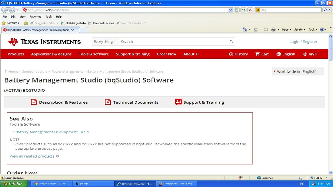This screenshot has width=333, height=187.
Task: Switch to Documento - WordPad taskbar item
Action: click(x=177, y=184)
